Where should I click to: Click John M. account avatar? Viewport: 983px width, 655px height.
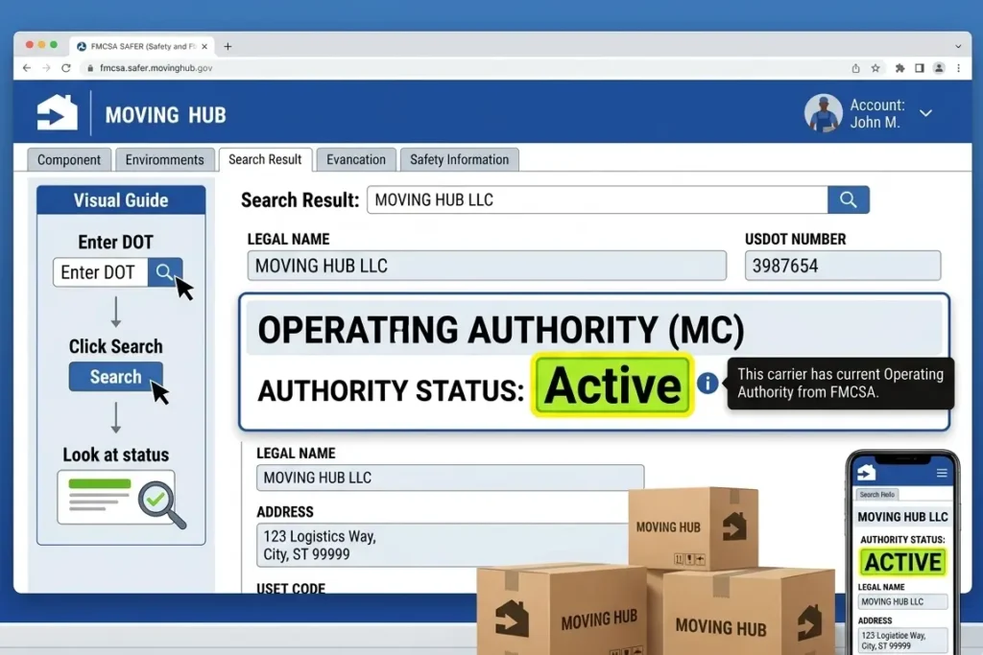coord(823,113)
